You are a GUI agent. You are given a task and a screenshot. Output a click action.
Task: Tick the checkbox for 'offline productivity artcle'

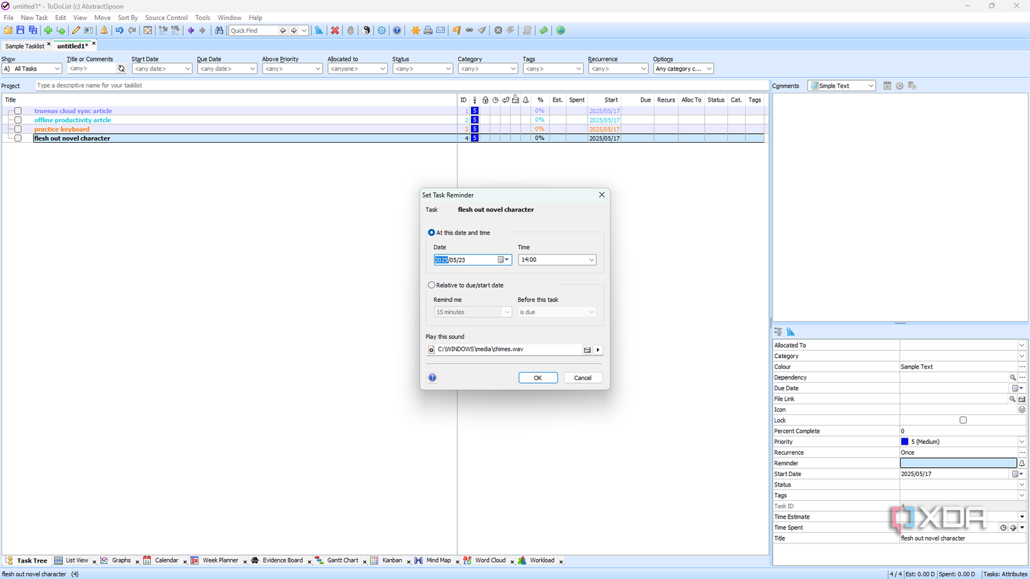point(18,120)
